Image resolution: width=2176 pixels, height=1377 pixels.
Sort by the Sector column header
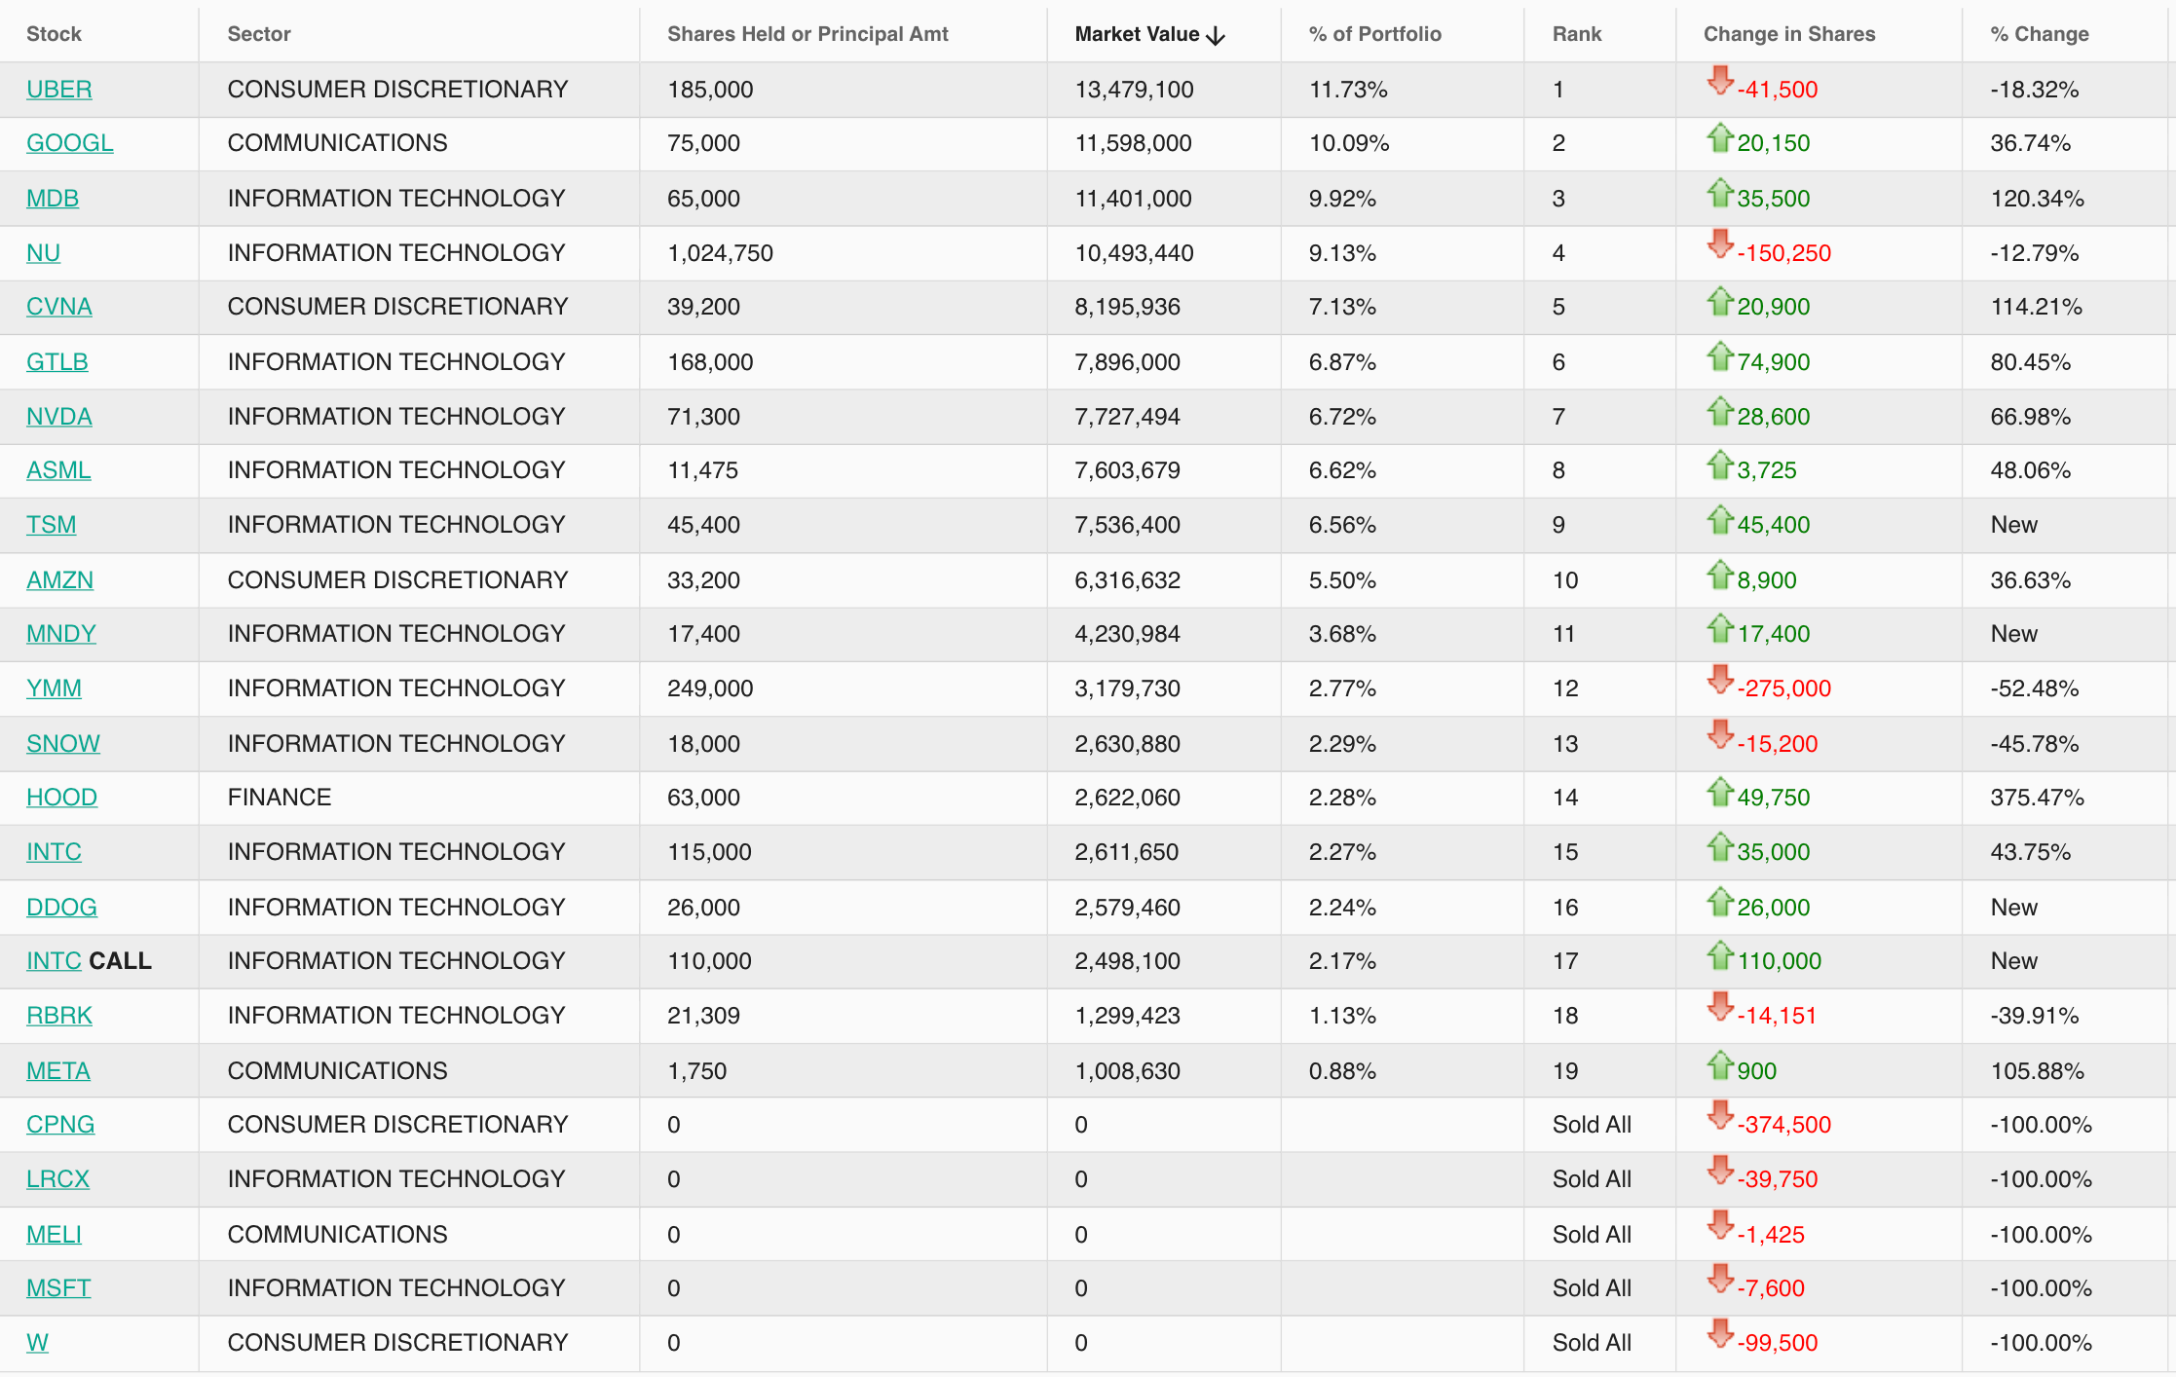[259, 34]
